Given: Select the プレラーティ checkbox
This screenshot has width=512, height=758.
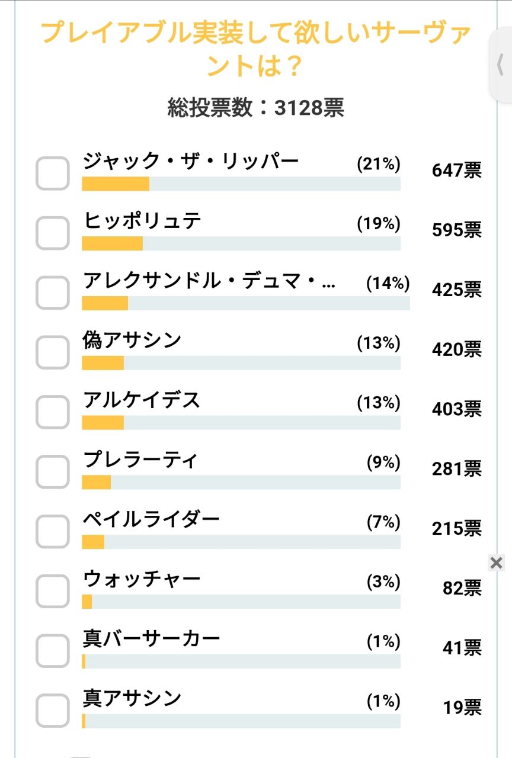Looking at the screenshot, I should point(53,471).
